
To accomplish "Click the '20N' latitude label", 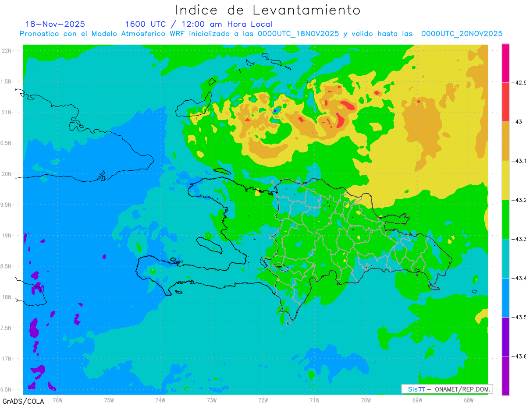I will click(7, 174).
